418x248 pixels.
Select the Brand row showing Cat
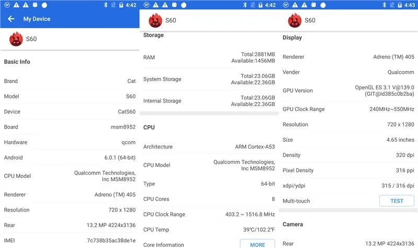69,81
